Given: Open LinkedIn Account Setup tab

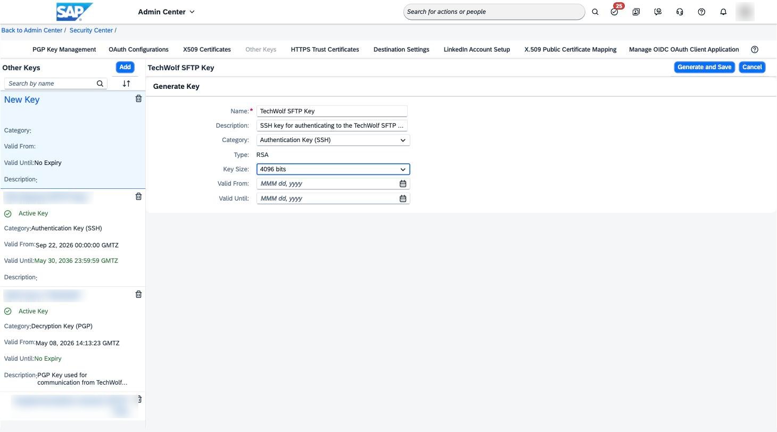Looking at the screenshot, I should (x=477, y=49).
